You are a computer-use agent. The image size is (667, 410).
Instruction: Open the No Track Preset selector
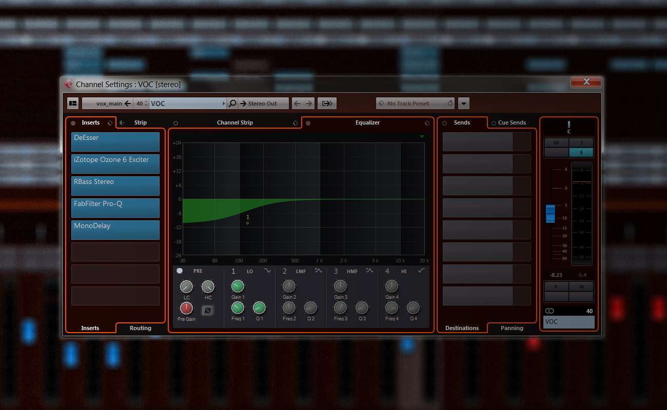416,104
